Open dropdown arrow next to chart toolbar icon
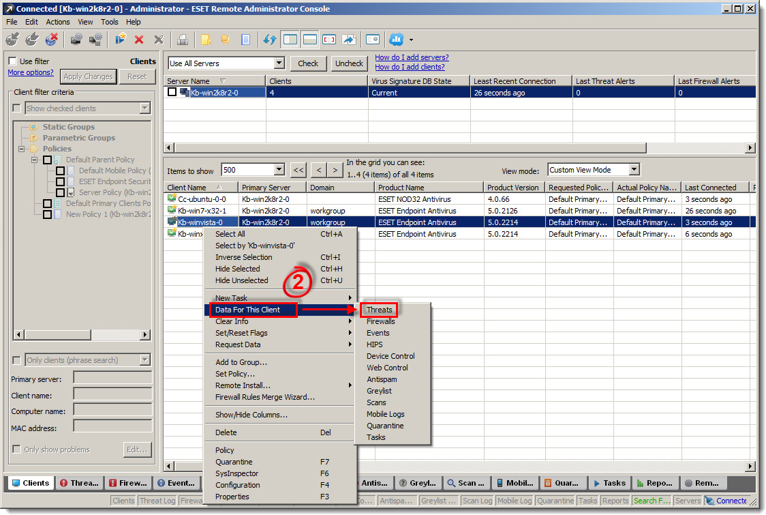This screenshot has height=515, width=766. (x=411, y=40)
